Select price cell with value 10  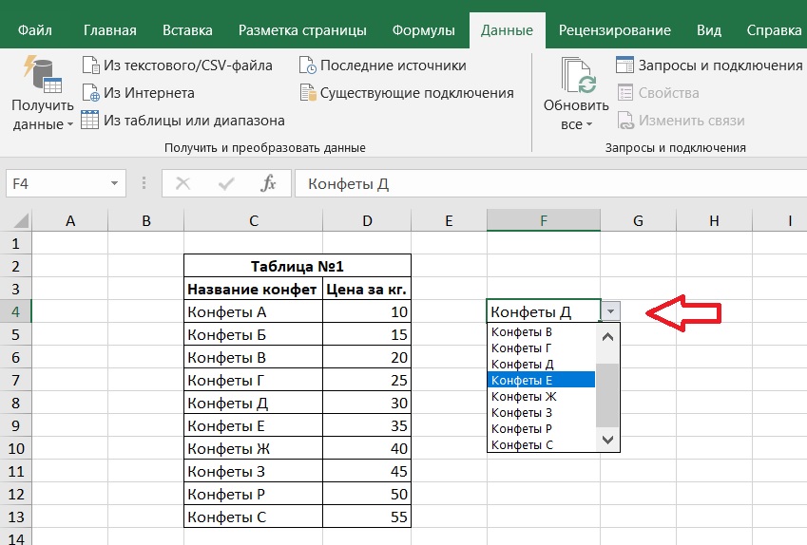pos(367,311)
